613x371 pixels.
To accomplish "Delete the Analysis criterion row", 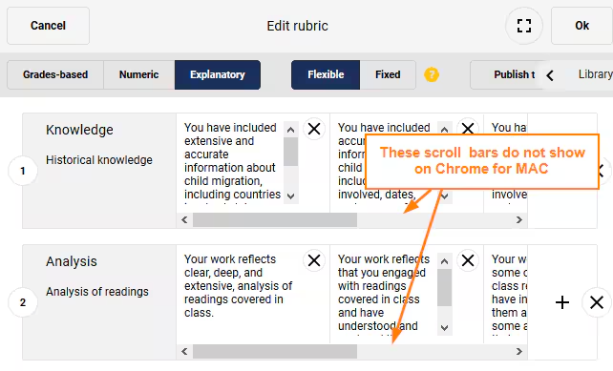I will click(597, 302).
